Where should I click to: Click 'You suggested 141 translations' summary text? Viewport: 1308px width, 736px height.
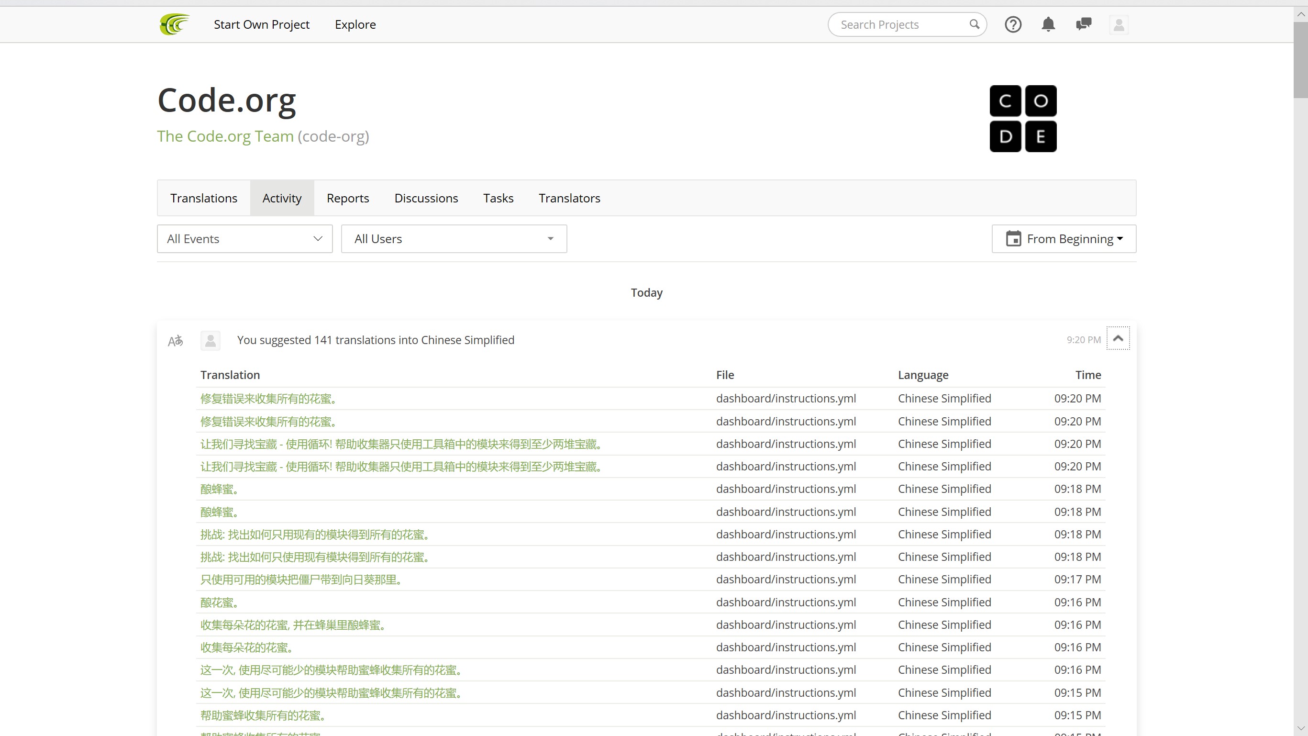tap(376, 340)
